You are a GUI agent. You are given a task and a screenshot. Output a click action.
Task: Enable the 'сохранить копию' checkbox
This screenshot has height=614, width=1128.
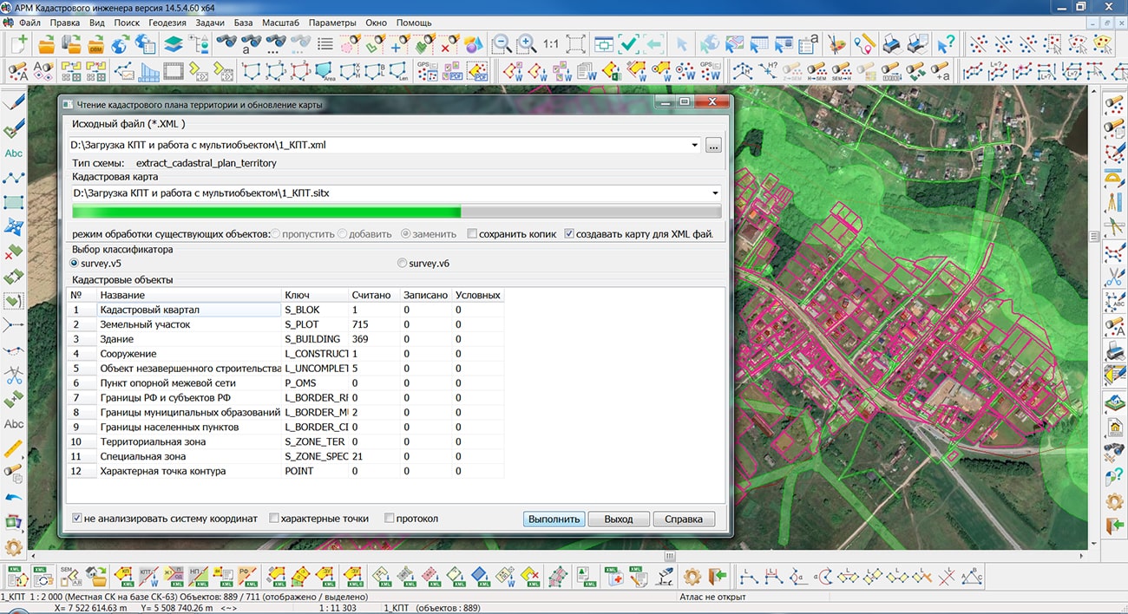[472, 234]
